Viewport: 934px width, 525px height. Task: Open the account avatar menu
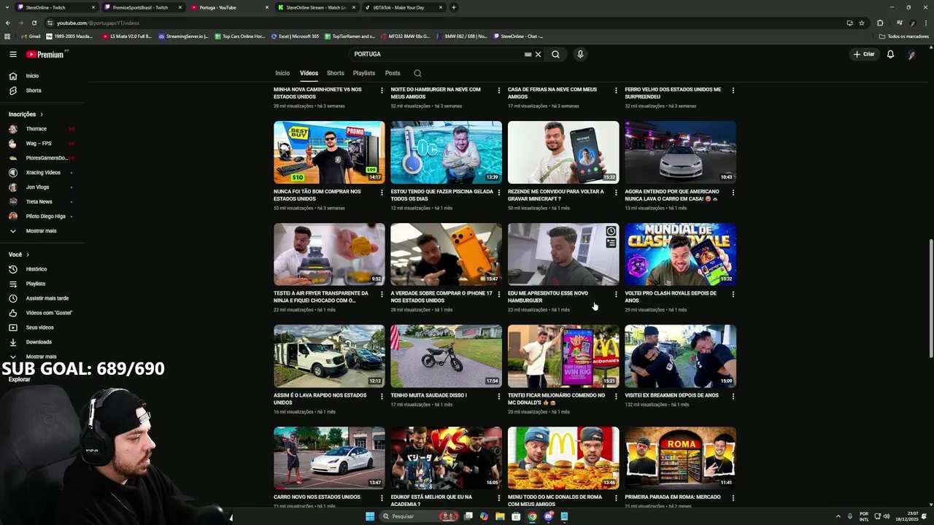pos(911,54)
